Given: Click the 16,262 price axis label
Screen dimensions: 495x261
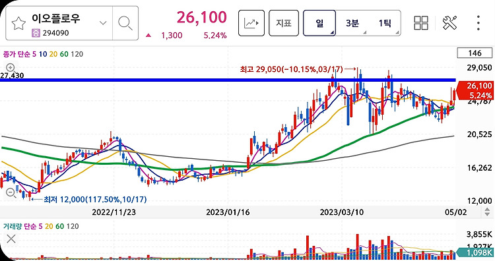Looking at the screenshot, I should point(479,167).
